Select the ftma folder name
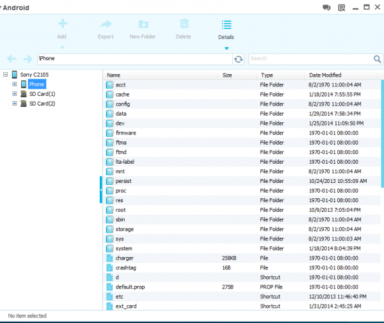The height and width of the screenshot is (323, 384). (x=121, y=143)
